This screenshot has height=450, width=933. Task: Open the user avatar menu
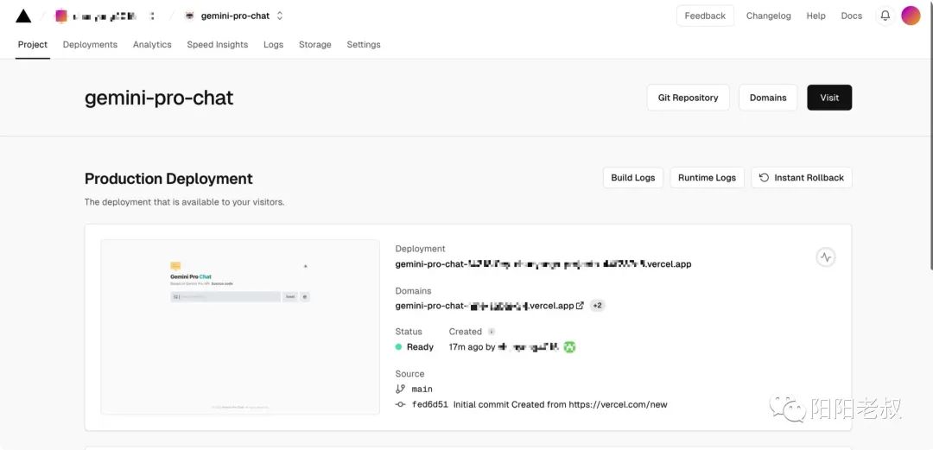(911, 16)
